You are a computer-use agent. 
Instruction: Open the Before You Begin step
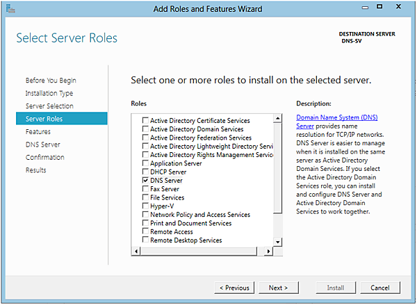point(51,81)
